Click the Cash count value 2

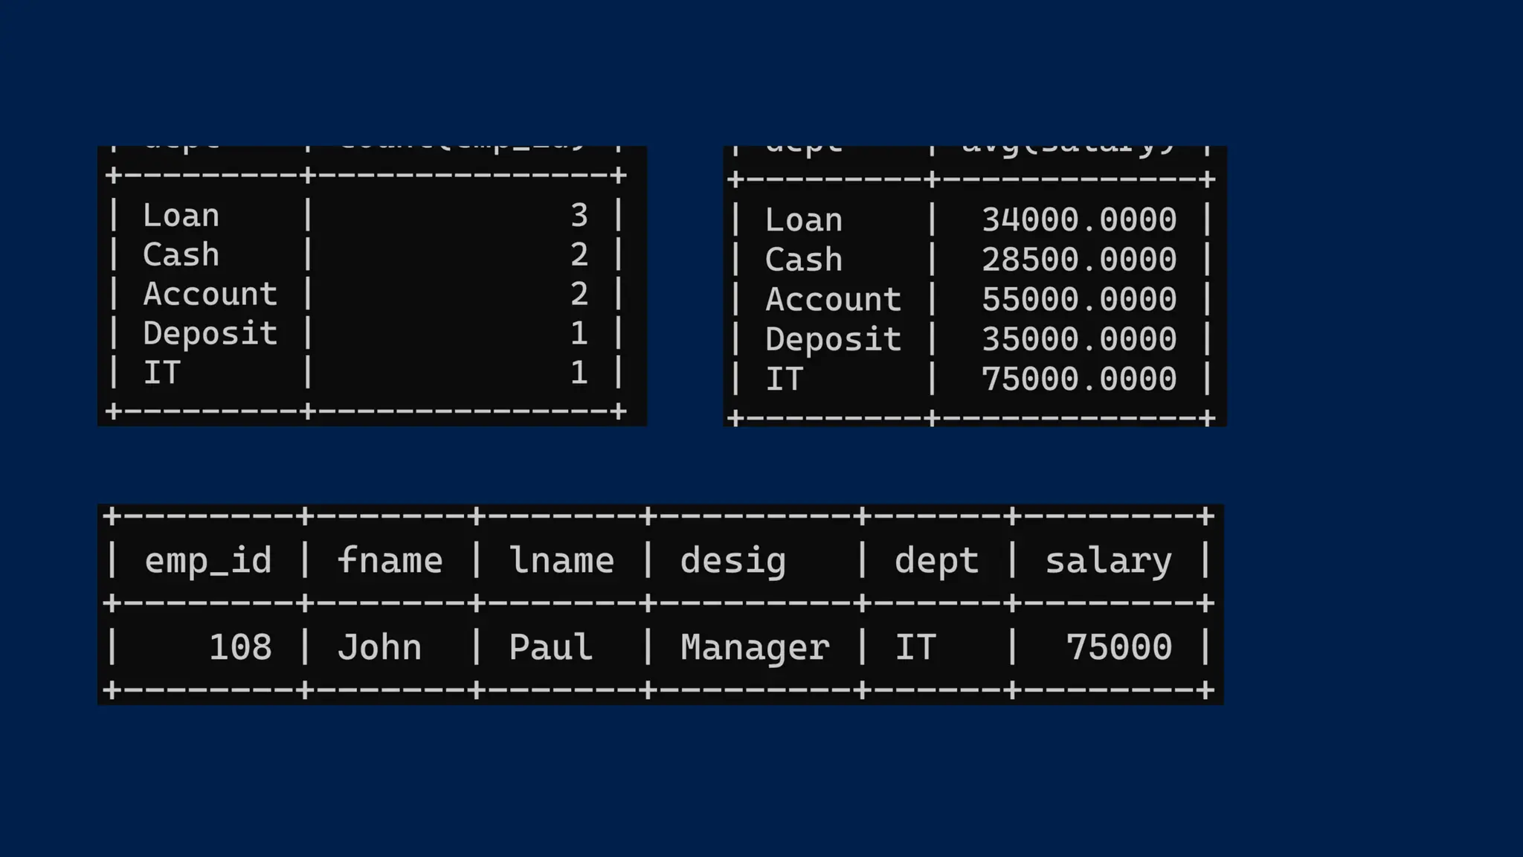[x=579, y=255]
